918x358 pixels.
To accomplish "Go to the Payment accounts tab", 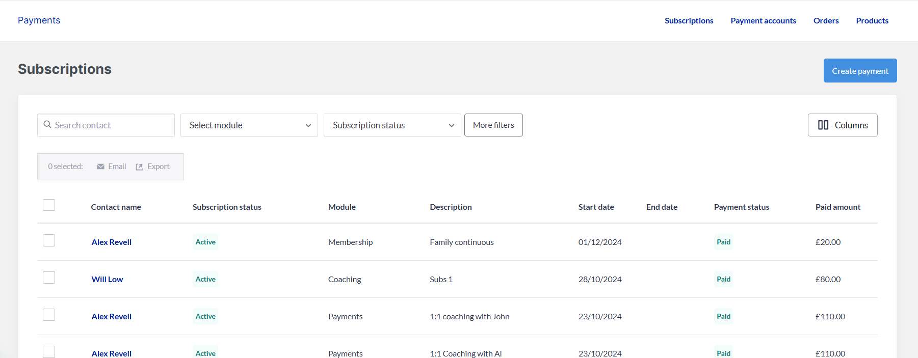I will click(x=763, y=21).
